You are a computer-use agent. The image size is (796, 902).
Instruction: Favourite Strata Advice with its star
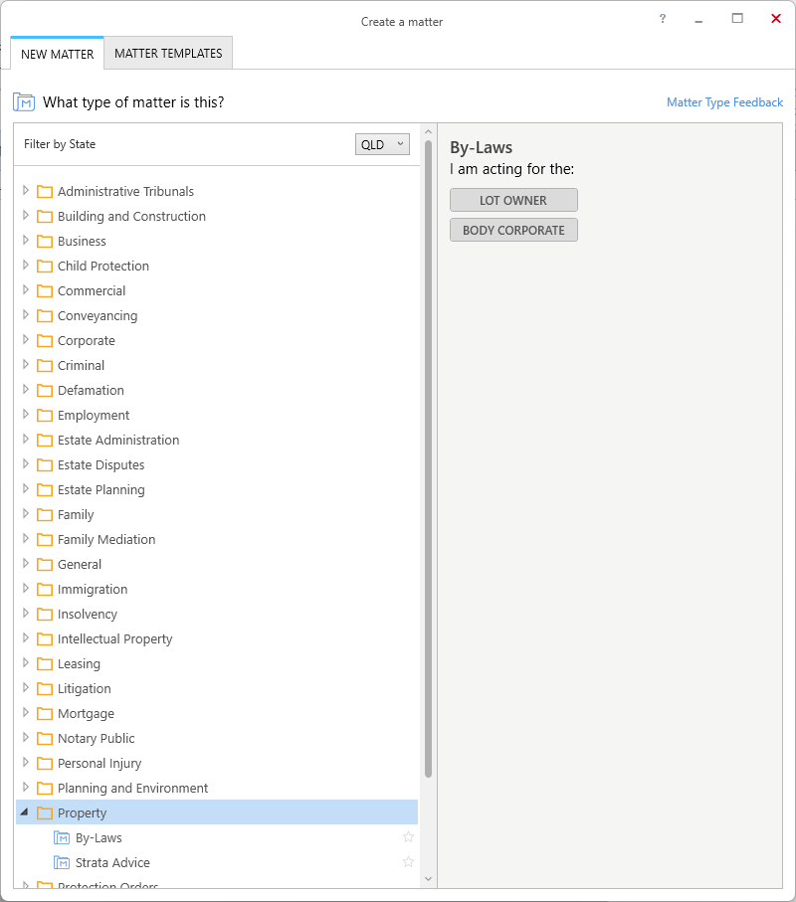(x=408, y=862)
